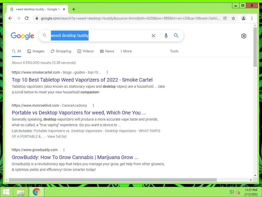Click the scroll down arrow
Viewport: 262px width, 197px height.
tap(255, 175)
